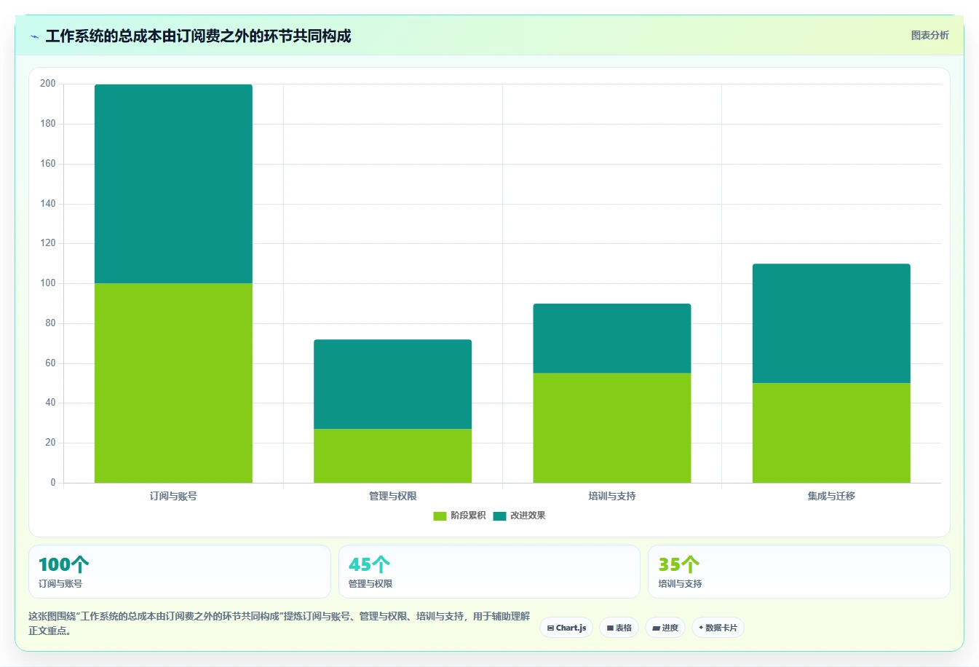Toggle the 改进效果 legend swatch
Image resolution: width=979 pixels, height=667 pixels.
(x=499, y=516)
